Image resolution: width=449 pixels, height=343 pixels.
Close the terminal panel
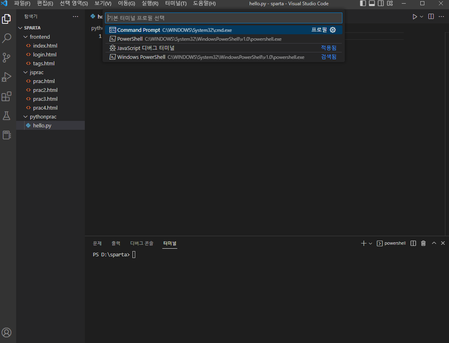click(443, 243)
